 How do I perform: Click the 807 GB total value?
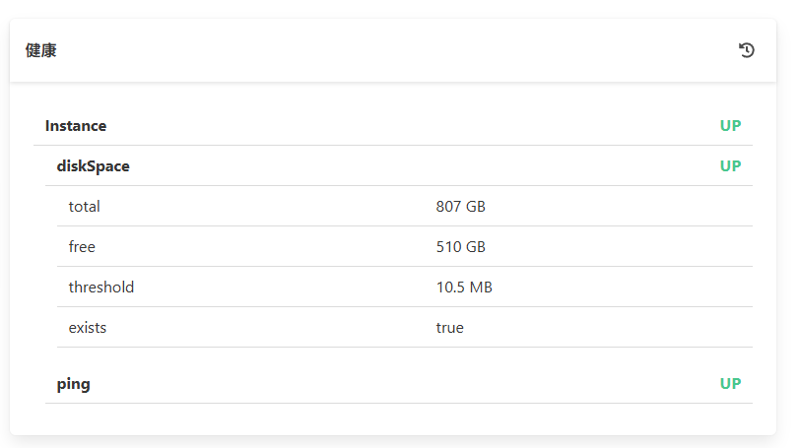click(461, 207)
